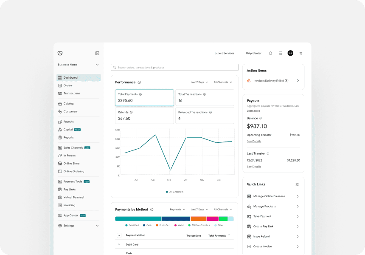Open Payments by Method All Channels dropdown

pos(223,210)
